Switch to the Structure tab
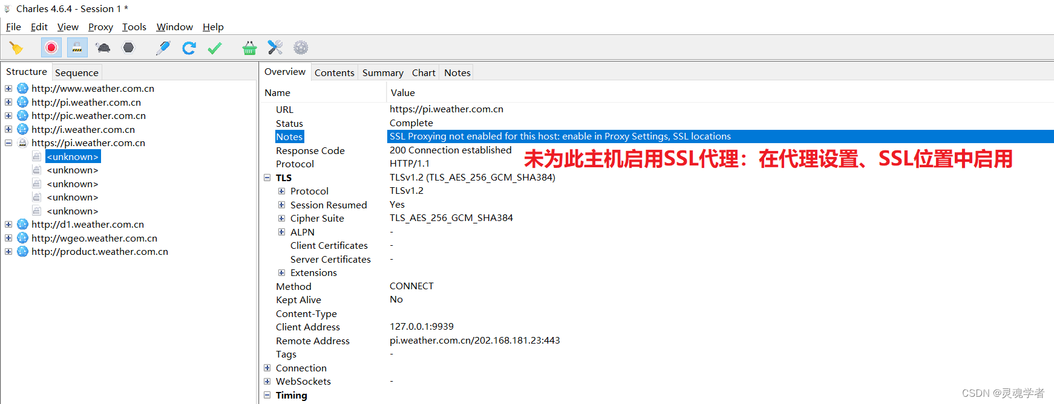The height and width of the screenshot is (404, 1054). (x=27, y=72)
